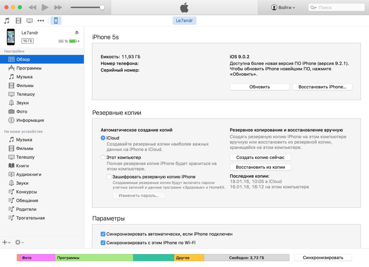Click Изменить пароль button
369x267 pixels.
139,195
